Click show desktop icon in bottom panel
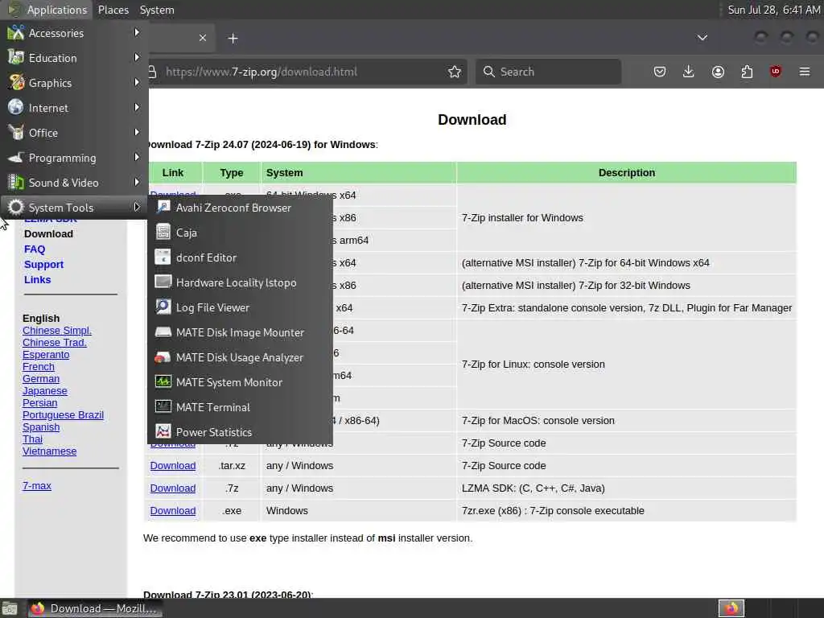The height and width of the screenshot is (618, 824). pos(10,608)
